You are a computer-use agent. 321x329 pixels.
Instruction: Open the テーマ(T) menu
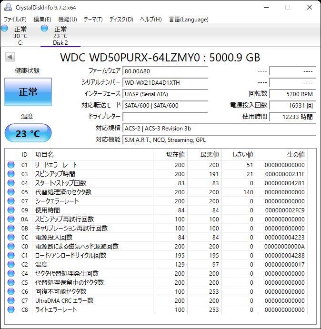pos(93,20)
